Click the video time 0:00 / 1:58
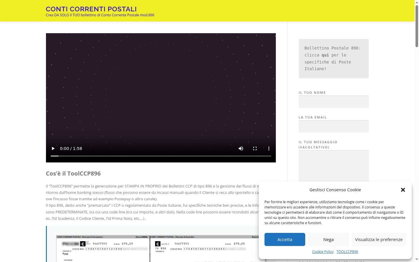 point(71,148)
